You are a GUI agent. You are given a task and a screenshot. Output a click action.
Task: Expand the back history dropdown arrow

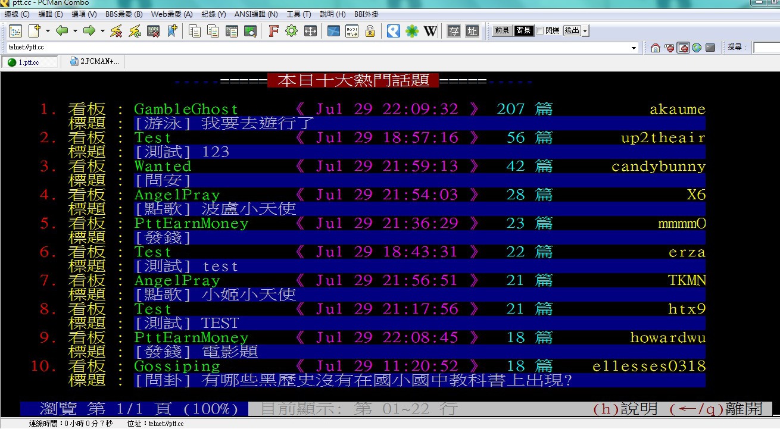[x=75, y=31]
